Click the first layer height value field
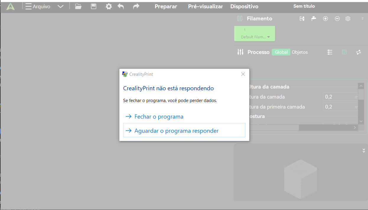 (340, 107)
